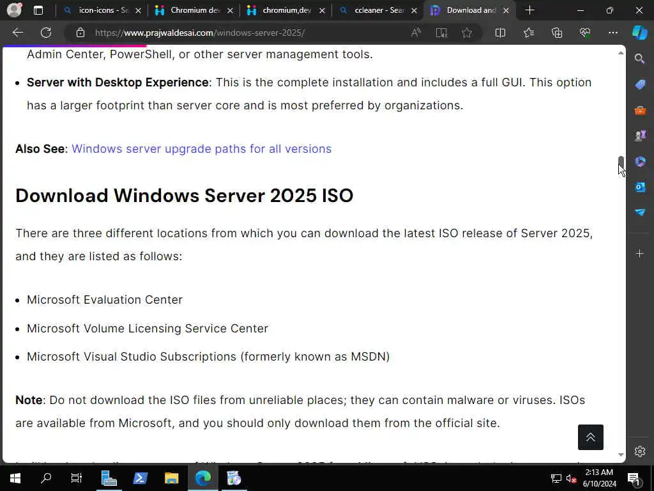Enter Immersive Reader mode
Image resolution: width=654 pixels, height=491 pixels.
441,33
